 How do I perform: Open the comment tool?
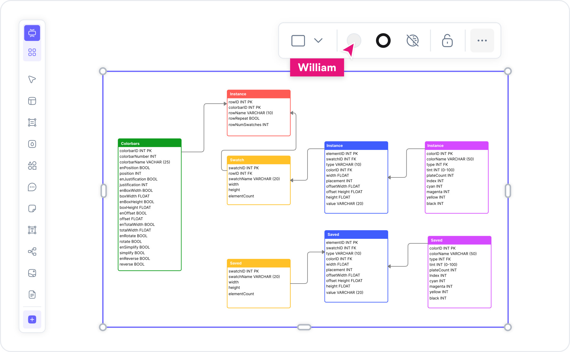[x=32, y=187]
